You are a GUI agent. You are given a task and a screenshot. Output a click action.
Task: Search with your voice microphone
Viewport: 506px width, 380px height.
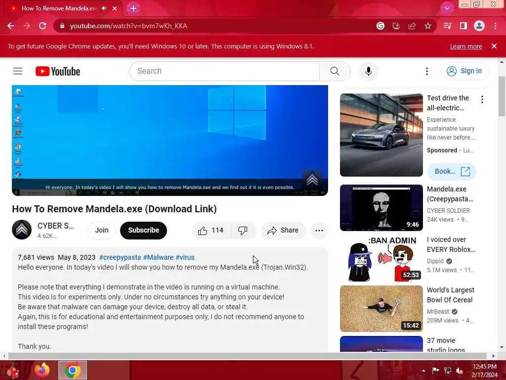[x=369, y=71]
